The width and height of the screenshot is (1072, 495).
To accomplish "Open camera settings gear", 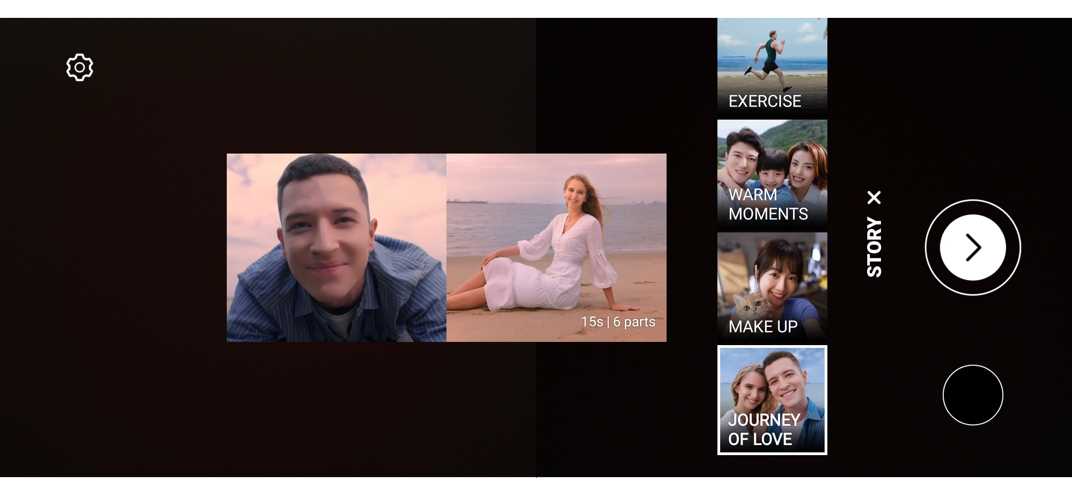I will click(x=80, y=68).
